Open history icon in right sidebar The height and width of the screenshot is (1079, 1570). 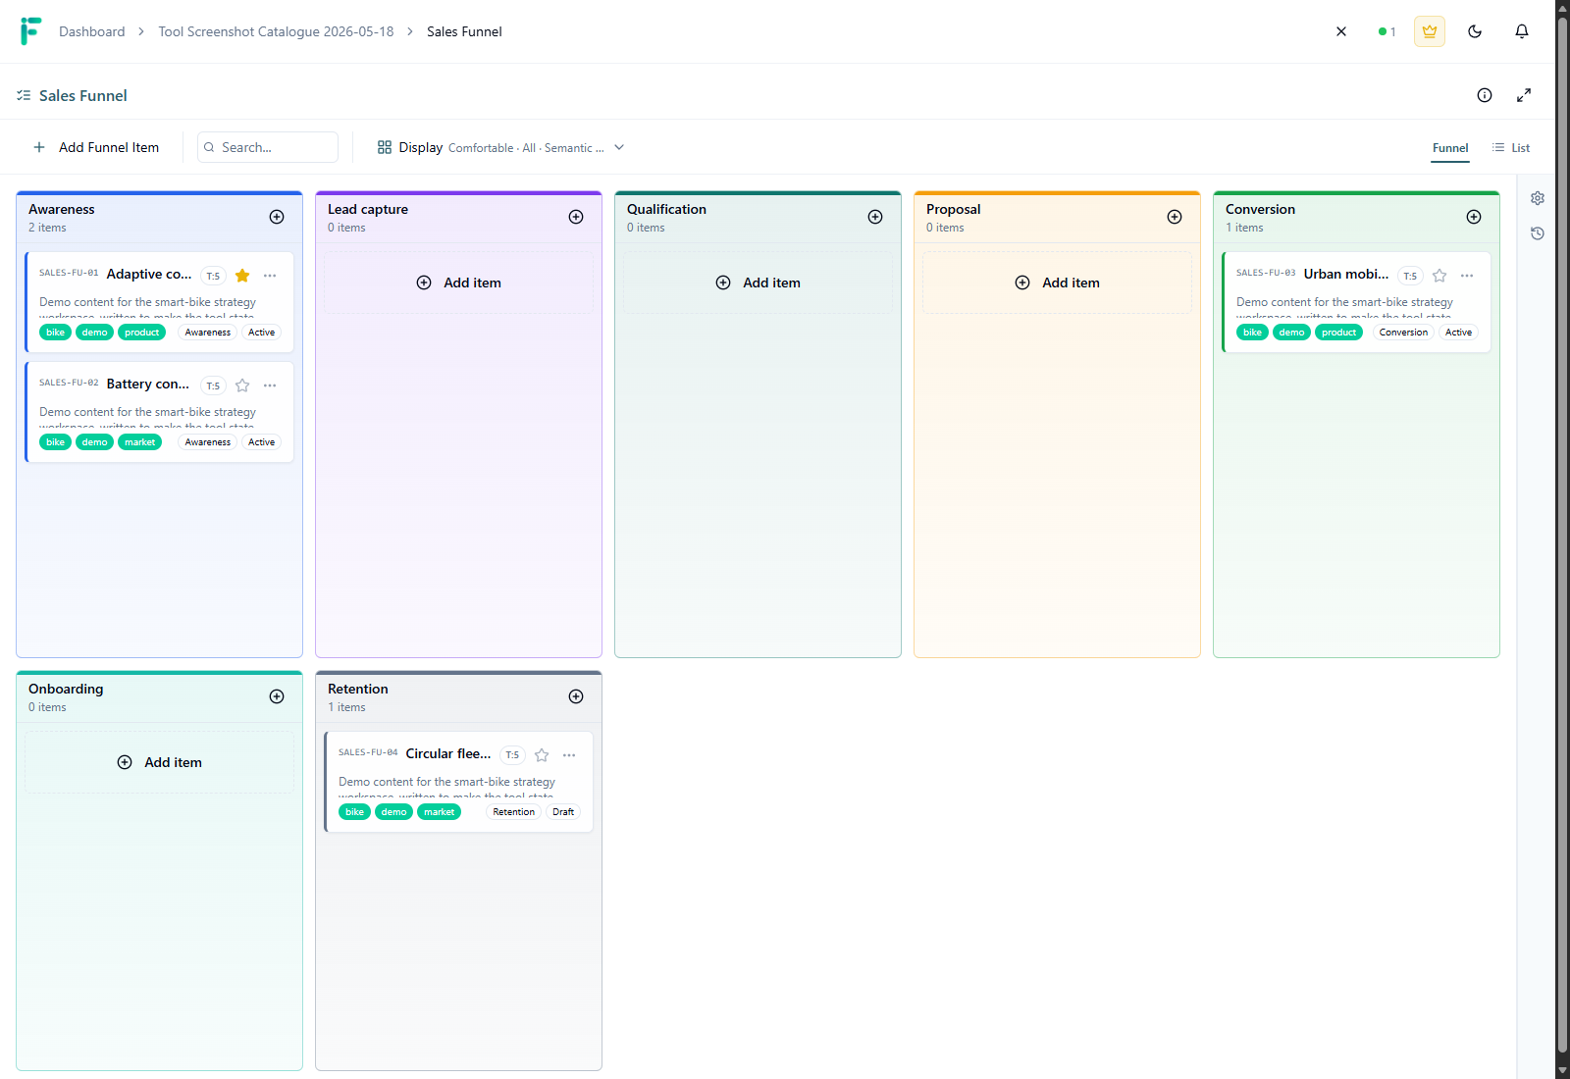pyautogui.click(x=1538, y=233)
